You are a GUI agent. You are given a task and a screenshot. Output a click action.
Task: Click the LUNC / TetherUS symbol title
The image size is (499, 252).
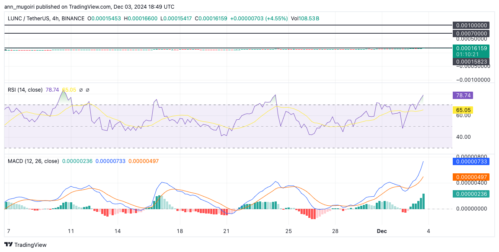[32, 19]
